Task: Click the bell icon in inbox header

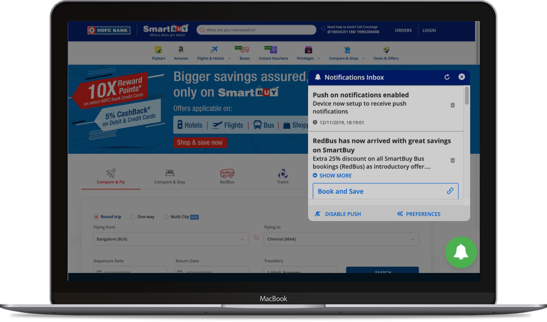Action: (318, 77)
